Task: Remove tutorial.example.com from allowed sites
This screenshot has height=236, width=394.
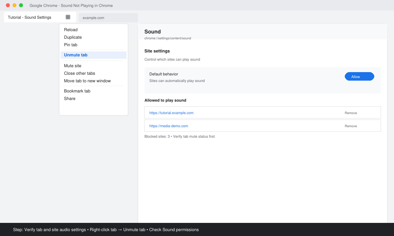Action: [351, 113]
